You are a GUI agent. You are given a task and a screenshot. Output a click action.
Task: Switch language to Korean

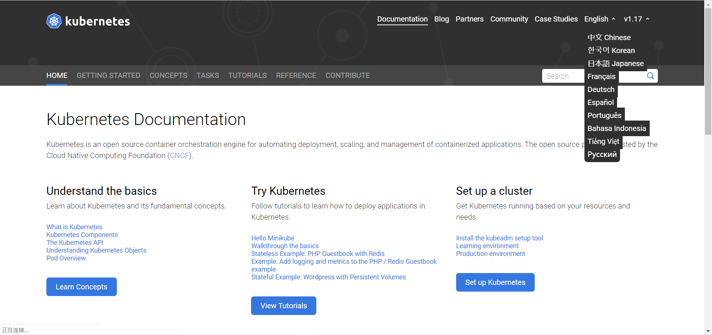coord(611,50)
